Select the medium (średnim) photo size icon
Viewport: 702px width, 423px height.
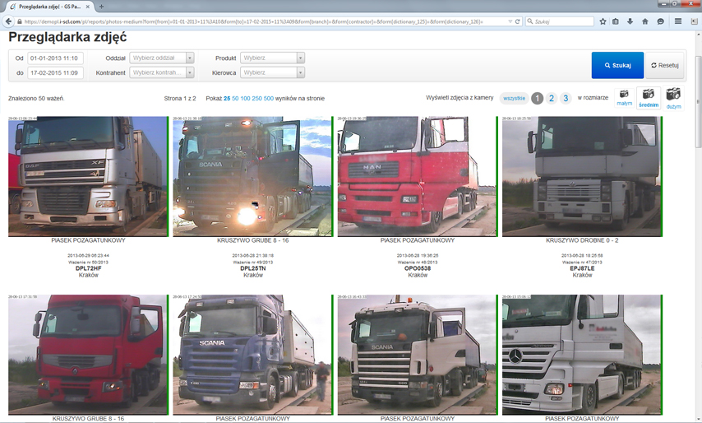[x=648, y=95]
